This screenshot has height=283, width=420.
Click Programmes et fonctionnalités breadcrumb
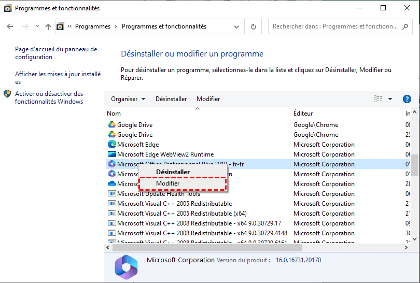[164, 26]
